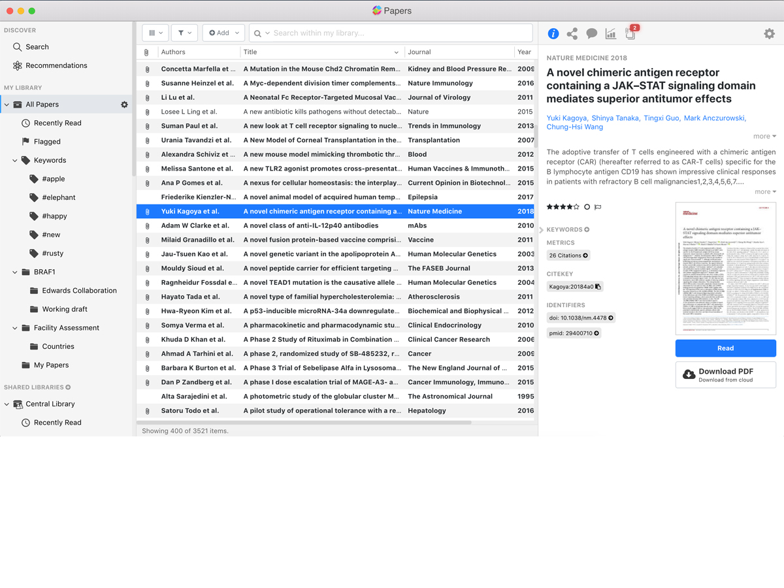The image size is (784, 588).
Task: Open the notes speech-bubble icon
Action: (591, 33)
